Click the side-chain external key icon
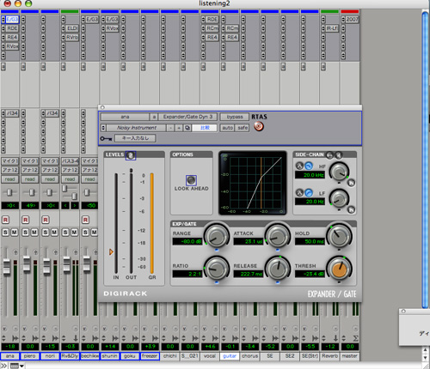 [329, 154]
